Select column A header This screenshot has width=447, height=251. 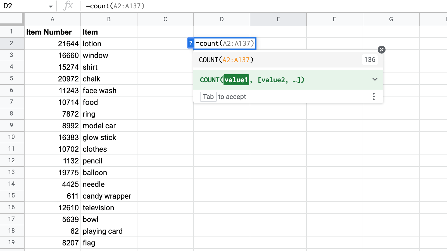[53, 19]
